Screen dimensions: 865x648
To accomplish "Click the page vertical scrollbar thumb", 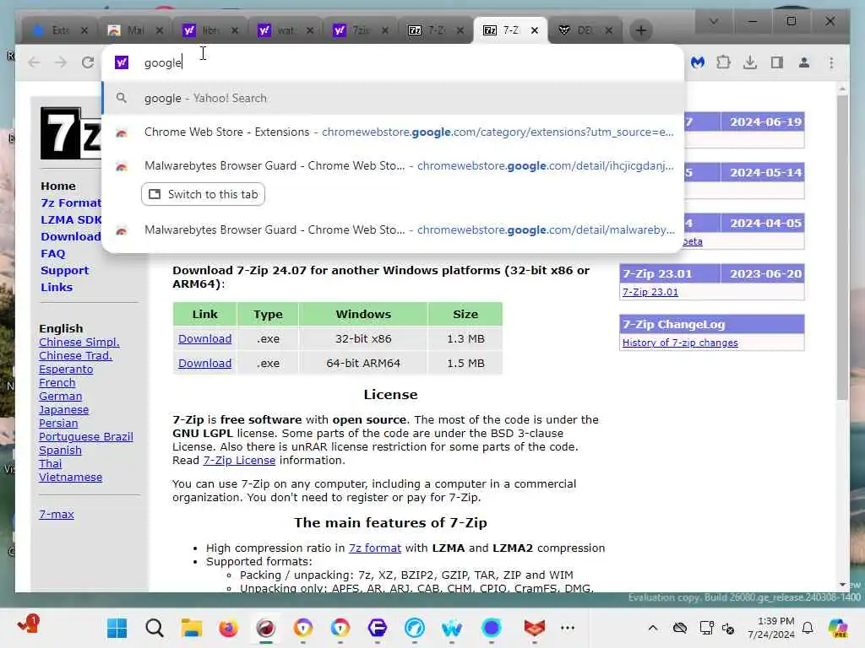I will (842, 248).
